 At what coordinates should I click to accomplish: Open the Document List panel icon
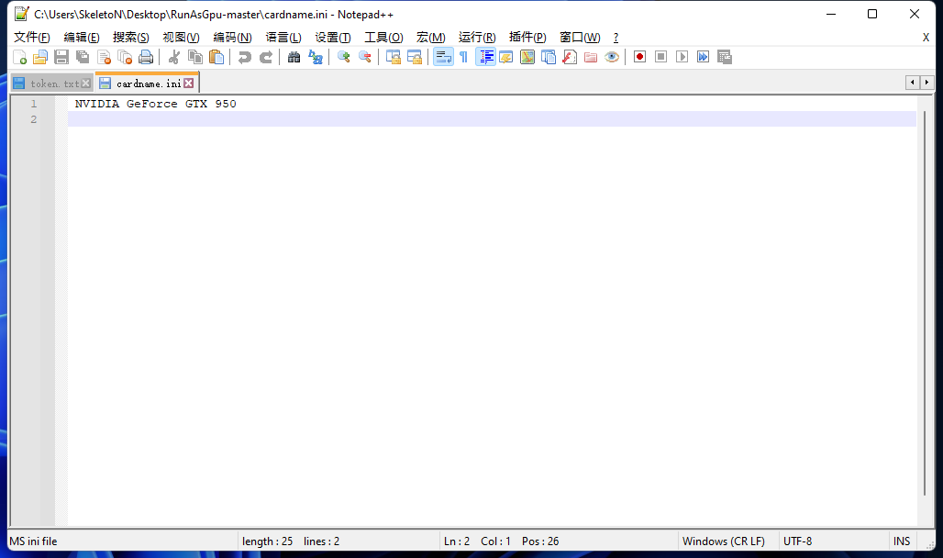click(x=549, y=57)
